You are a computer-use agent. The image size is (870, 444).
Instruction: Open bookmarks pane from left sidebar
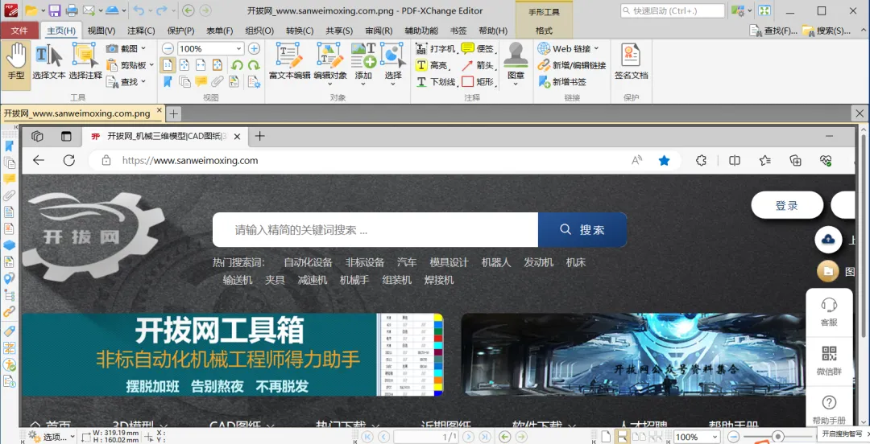click(10, 146)
